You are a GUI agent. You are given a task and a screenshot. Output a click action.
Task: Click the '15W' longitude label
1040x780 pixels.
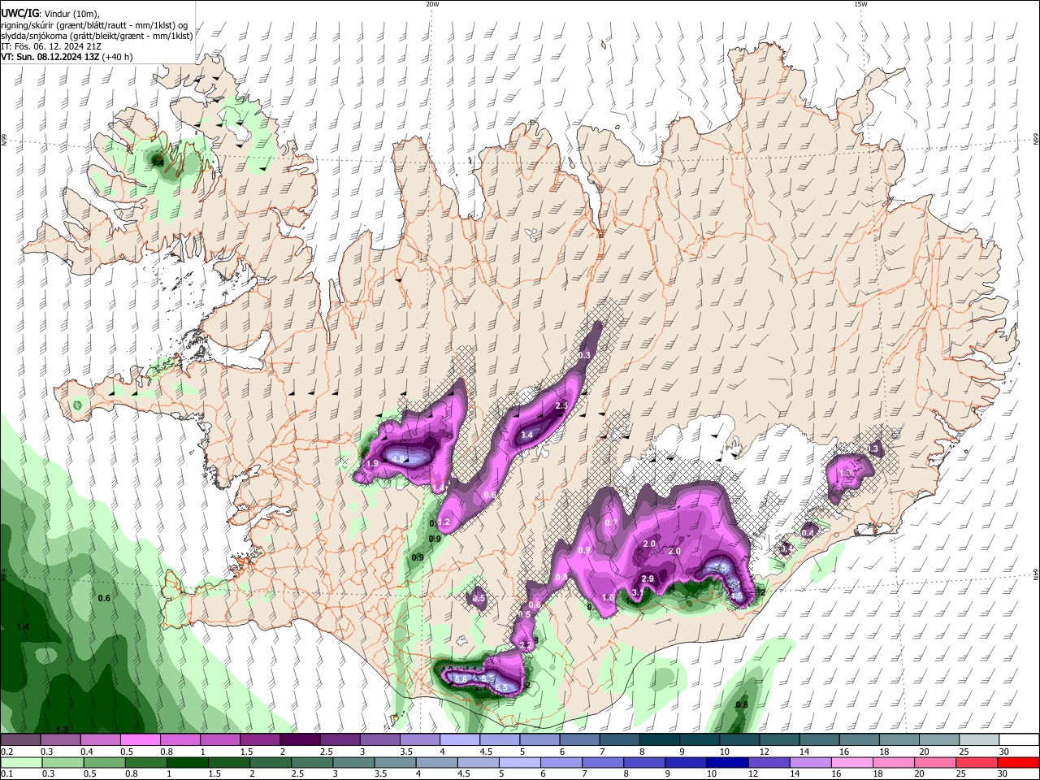coord(860,4)
